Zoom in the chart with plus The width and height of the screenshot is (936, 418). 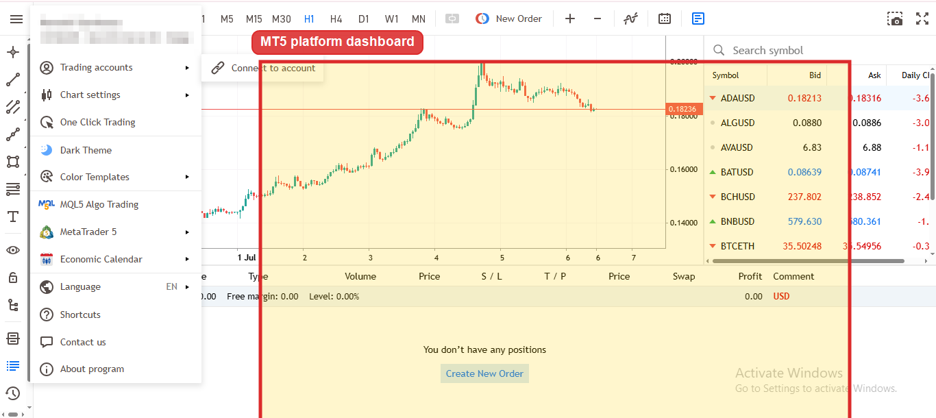coord(570,19)
